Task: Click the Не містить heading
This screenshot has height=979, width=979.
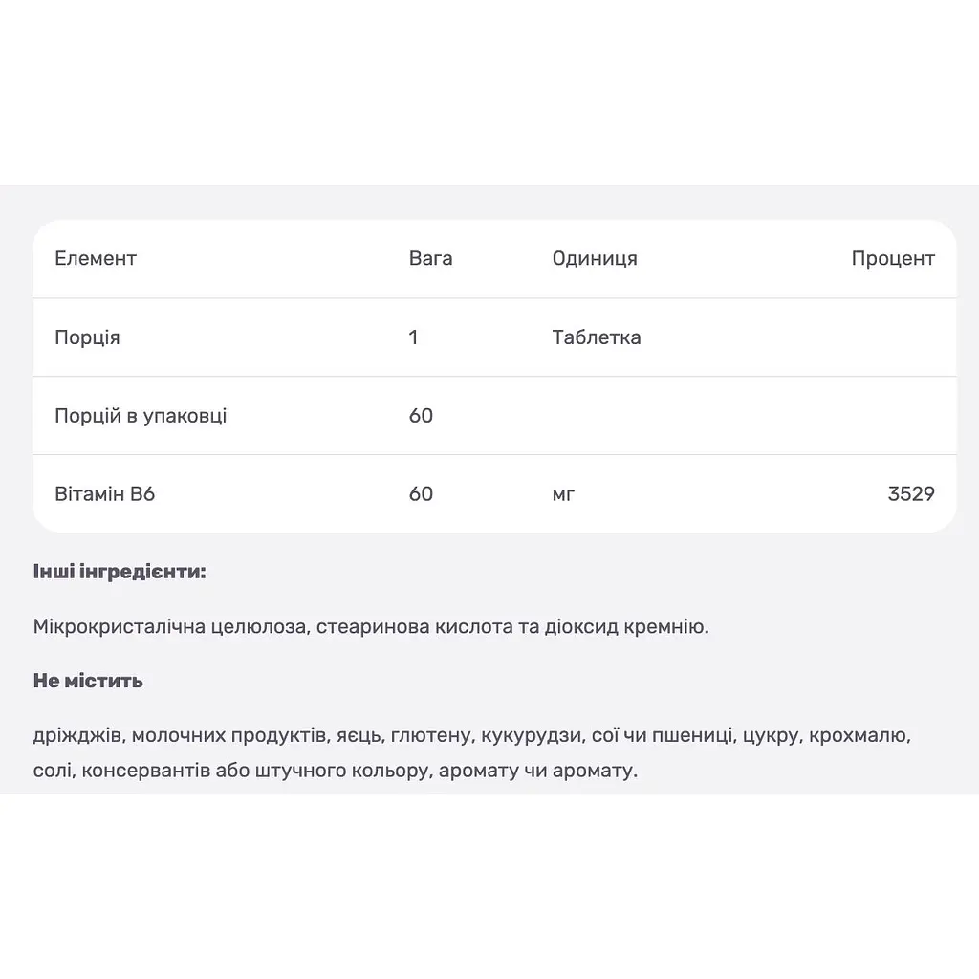Action: [x=88, y=681]
